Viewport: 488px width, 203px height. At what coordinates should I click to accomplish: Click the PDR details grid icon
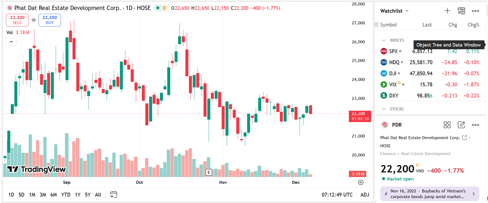coord(447,125)
